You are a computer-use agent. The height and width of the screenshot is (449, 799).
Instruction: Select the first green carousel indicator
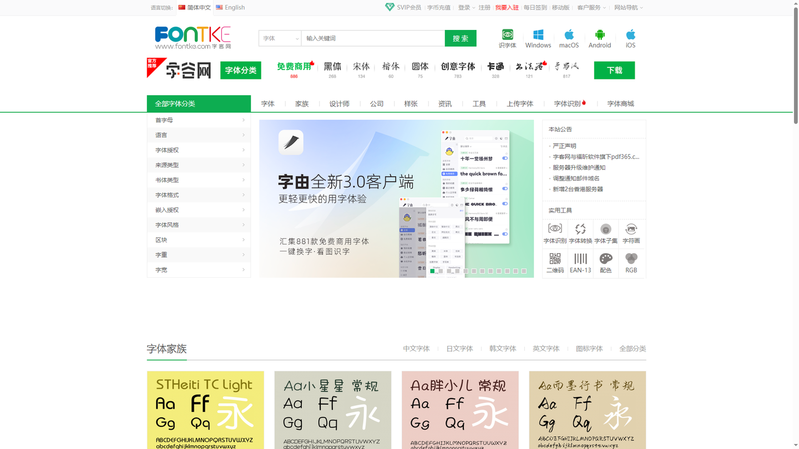432,271
